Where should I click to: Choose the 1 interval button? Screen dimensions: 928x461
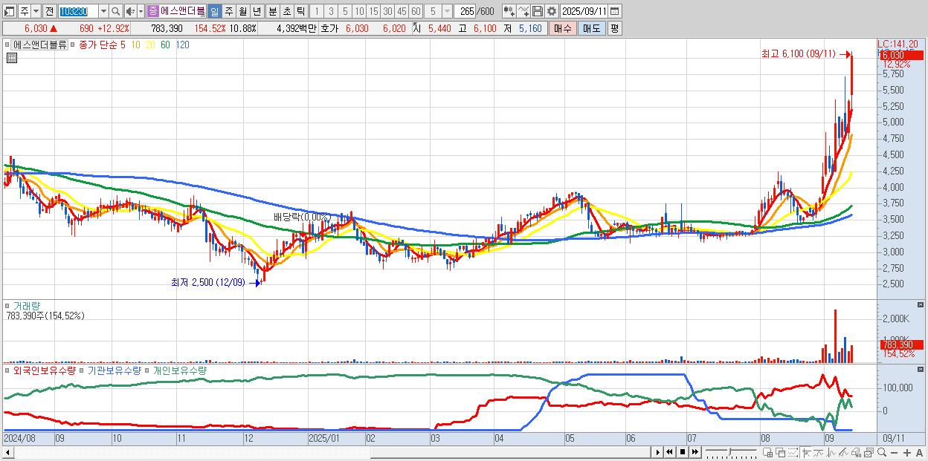317,11
